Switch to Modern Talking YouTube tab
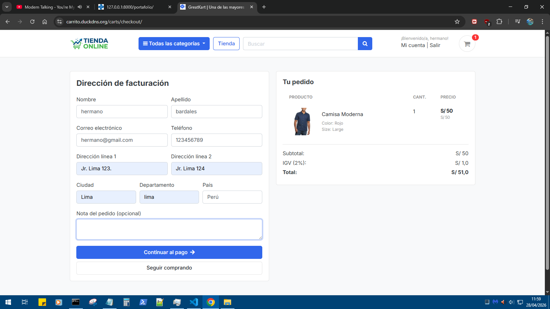This screenshot has width=550, height=309. [x=50, y=7]
